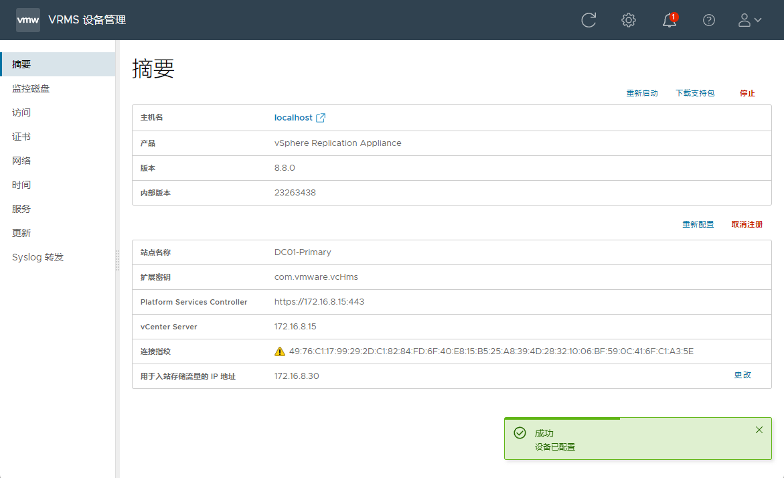Click the 重新配置 link
This screenshot has width=784, height=478.
tap(698, 224)
